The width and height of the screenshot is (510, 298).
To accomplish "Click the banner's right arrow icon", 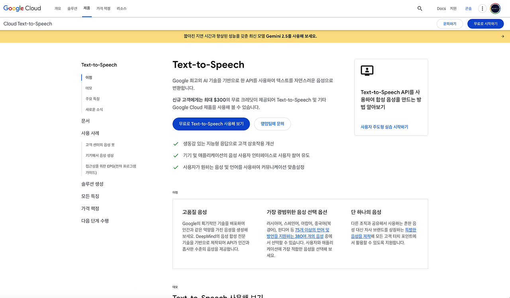I will (503, 36).
